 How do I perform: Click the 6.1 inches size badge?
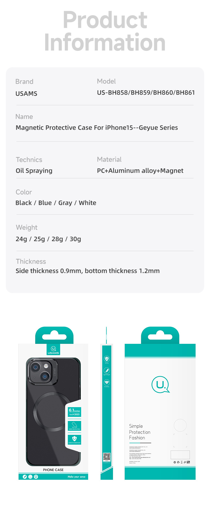(74, 412)
